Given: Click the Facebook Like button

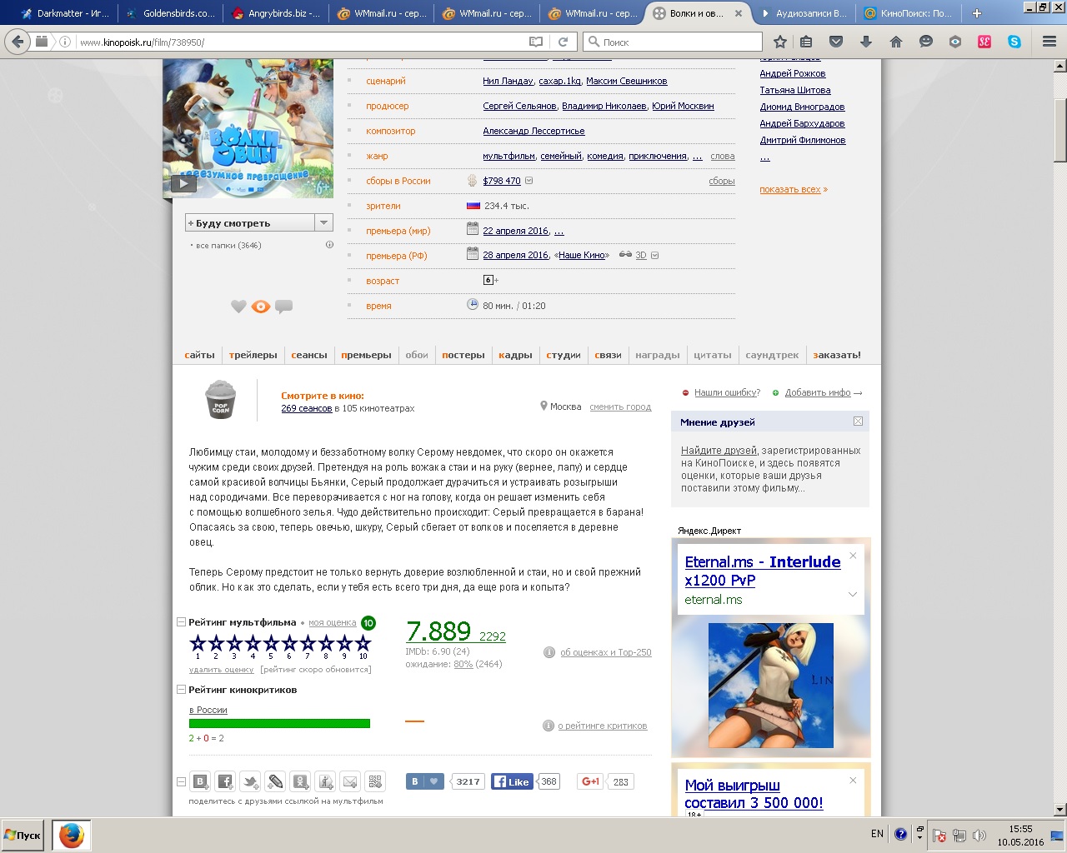Looking at the screenshot, I should [512, 781].
